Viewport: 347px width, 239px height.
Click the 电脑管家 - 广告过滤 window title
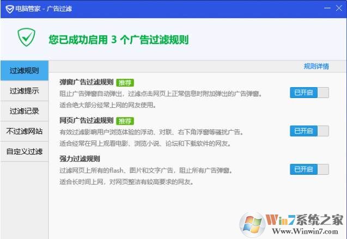coord(44,9)
